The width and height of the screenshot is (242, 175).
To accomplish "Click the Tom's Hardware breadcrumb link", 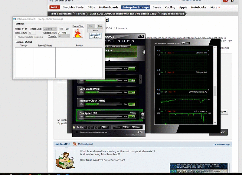I will (x=61, y=14).
